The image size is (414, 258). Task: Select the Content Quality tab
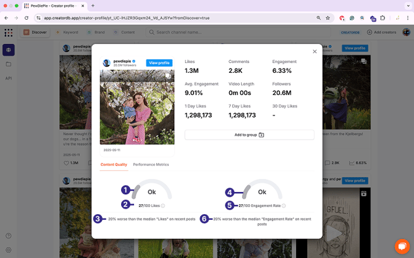[114, 164]
